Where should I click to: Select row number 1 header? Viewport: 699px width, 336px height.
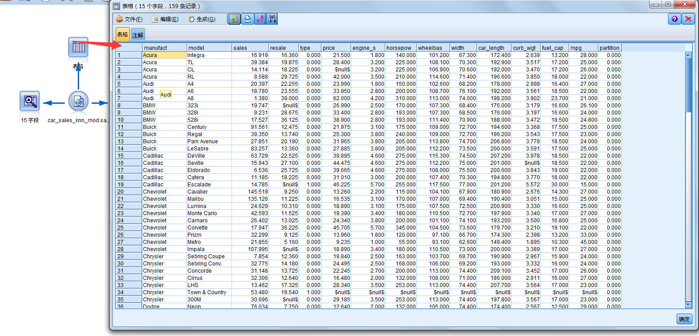point(129,55)
